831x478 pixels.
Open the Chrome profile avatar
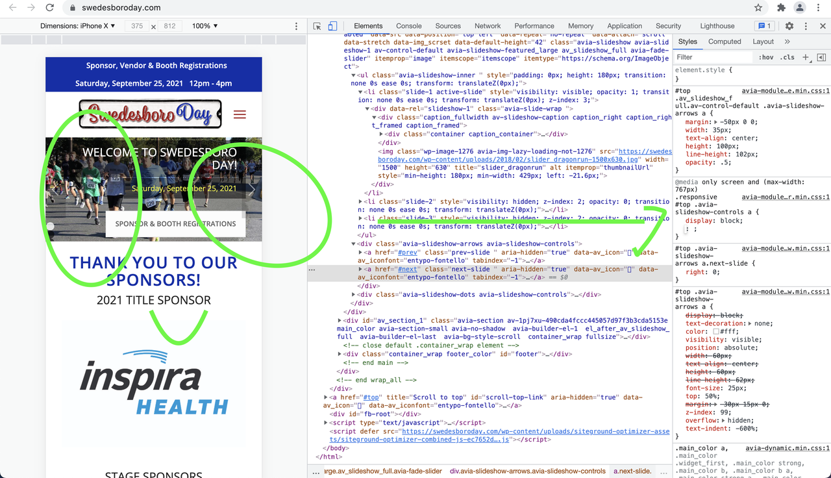[x=800, y=8]
